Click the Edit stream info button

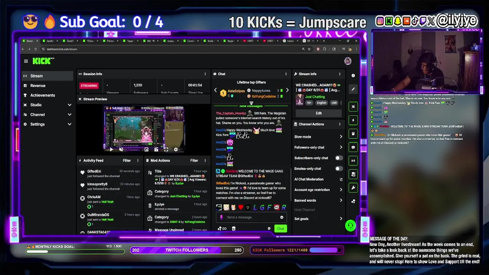319,113
